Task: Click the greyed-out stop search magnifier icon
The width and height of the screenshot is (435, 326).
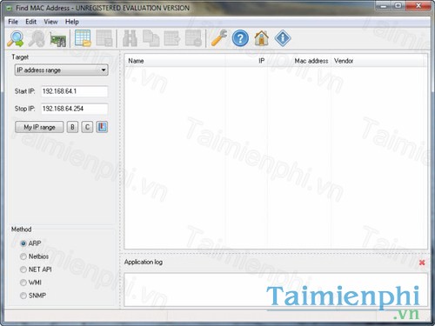Action: coord(37,38)
